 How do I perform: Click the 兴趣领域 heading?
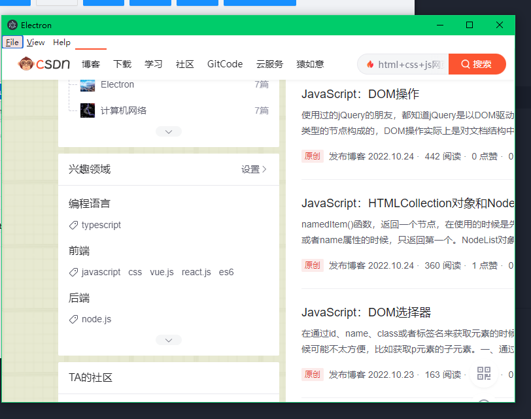click(x=90, y=169)
